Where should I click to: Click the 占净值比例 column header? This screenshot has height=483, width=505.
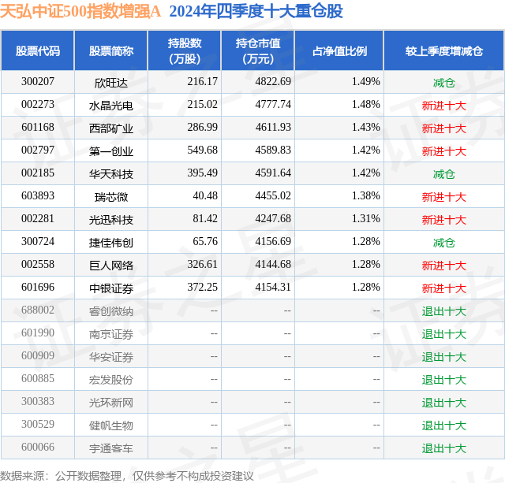click(339, 50)
